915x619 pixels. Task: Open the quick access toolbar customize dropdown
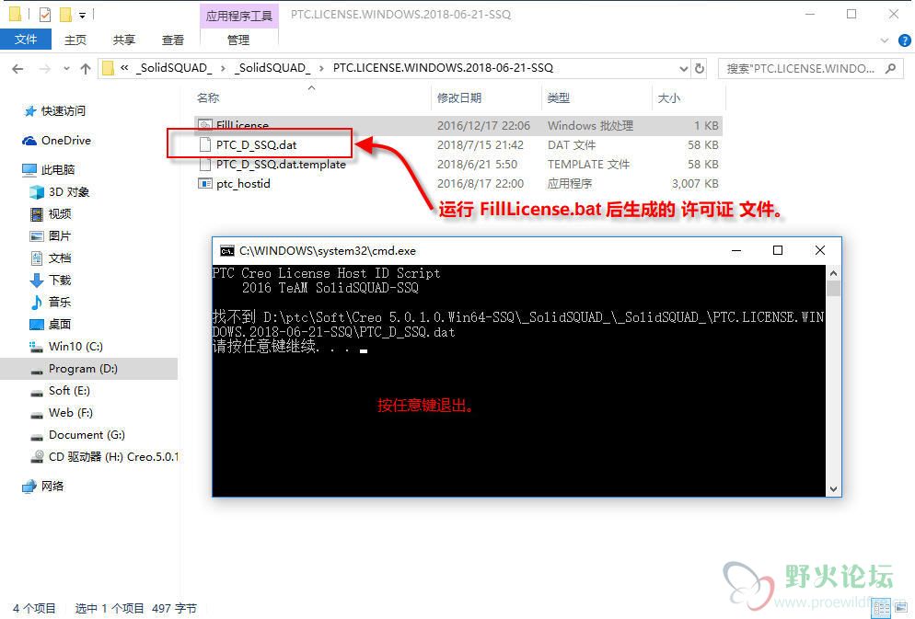82,15
